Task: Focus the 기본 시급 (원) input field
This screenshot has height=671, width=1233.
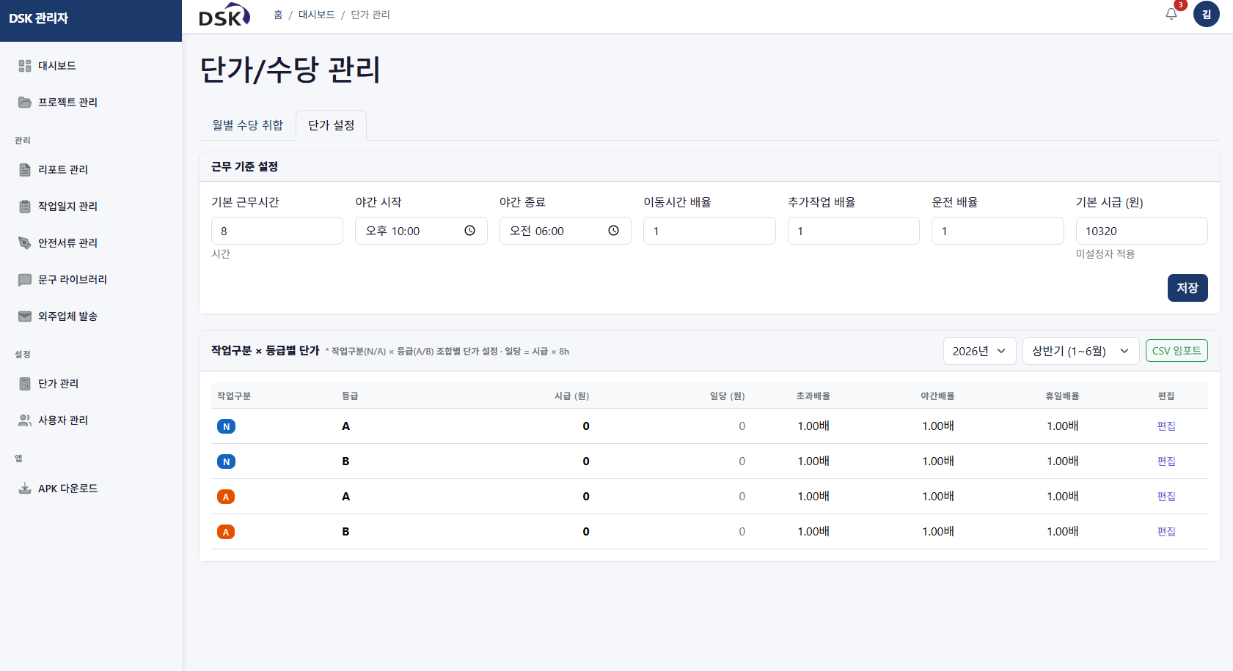Action: 1142,231
